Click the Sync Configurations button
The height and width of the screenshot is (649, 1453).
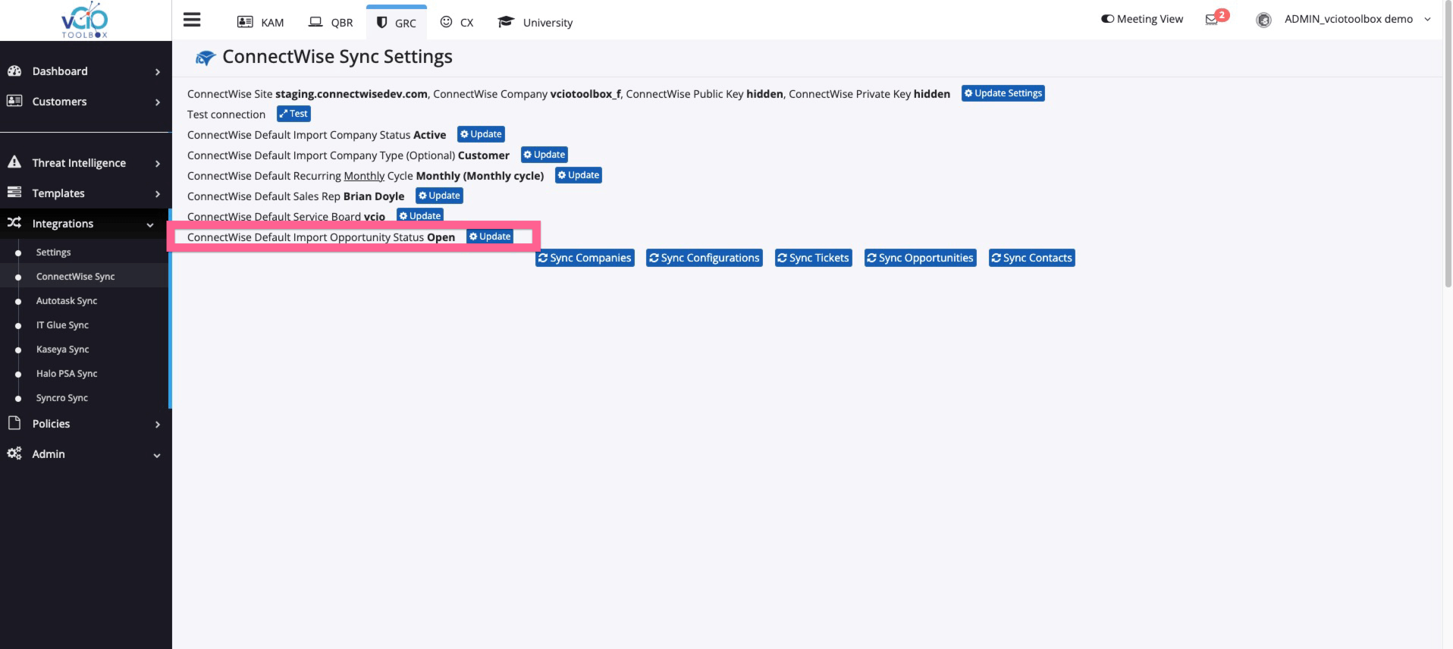(x=705, y=258)
